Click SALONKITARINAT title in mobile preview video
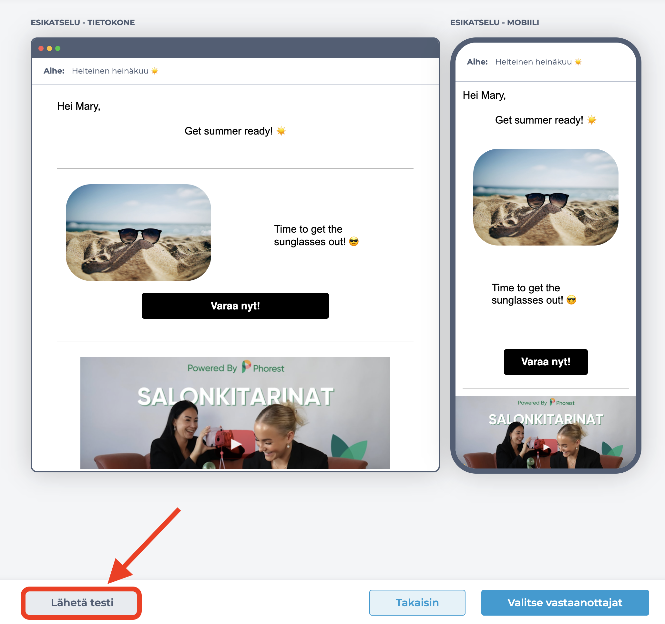 546,419
